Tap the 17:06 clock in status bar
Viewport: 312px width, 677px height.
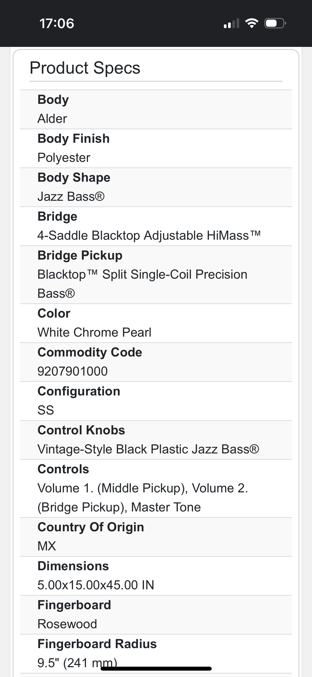(57, 23)
